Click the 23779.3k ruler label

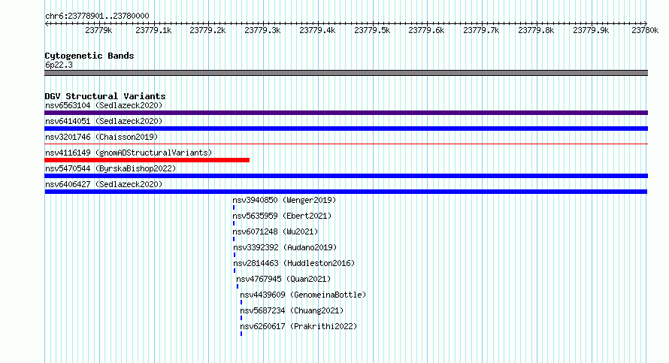coord(262,30)
